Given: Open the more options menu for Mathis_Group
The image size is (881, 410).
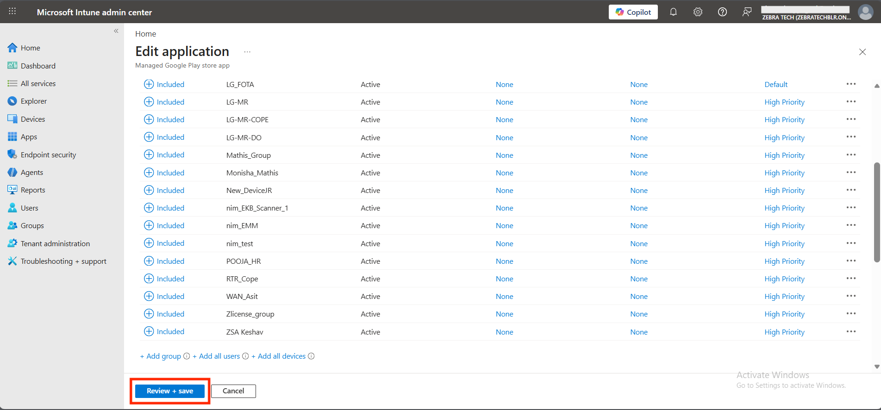Looking at the screenshot, I should tap(851, 155).
